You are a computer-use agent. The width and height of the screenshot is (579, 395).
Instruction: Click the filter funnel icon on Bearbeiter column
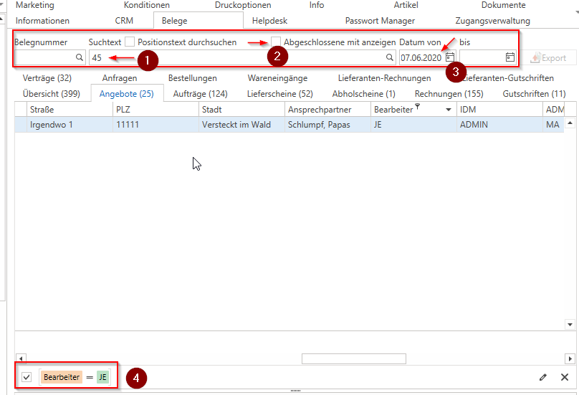point(418,108)
